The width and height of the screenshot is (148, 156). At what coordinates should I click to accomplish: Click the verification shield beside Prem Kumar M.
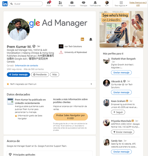[34, 46]
